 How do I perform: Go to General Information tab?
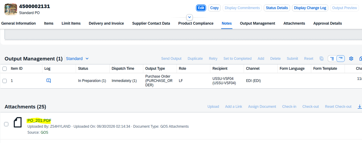[x=18, y=23]
